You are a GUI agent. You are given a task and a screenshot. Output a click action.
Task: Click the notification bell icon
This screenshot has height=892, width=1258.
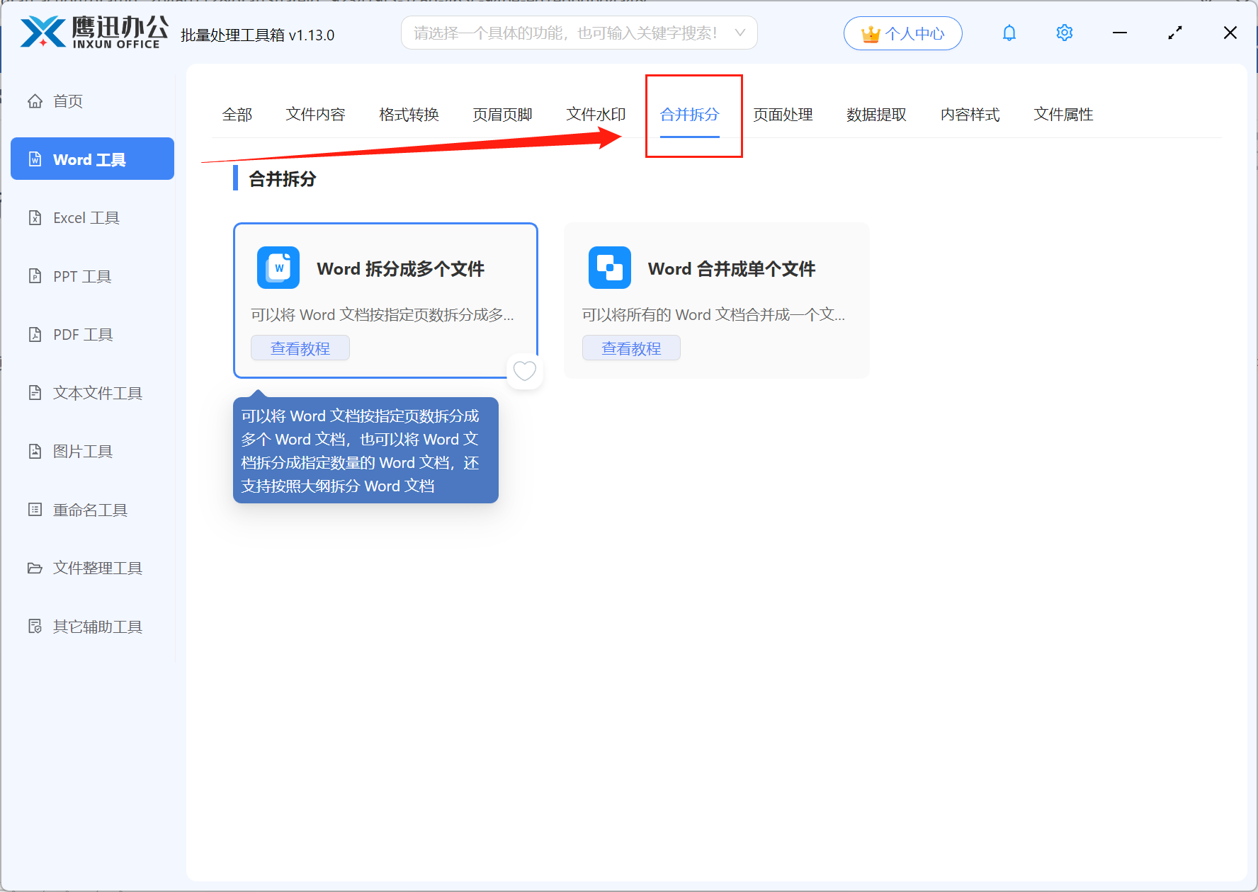[1009, 33]
